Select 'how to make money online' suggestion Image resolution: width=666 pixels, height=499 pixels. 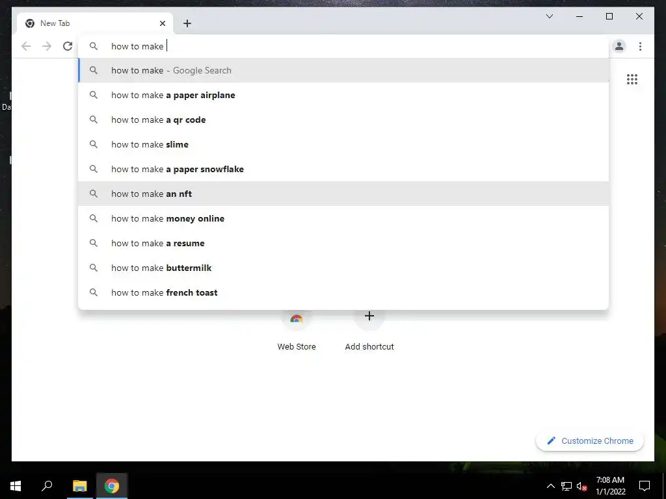pos(343,218)
